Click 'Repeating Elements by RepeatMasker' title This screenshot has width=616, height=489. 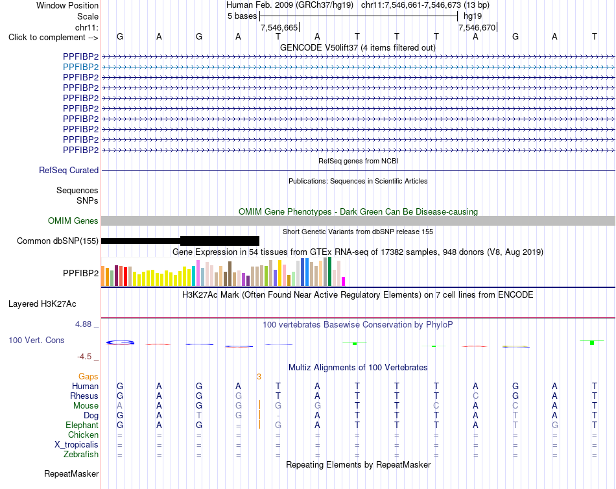[x=358, y=464]
